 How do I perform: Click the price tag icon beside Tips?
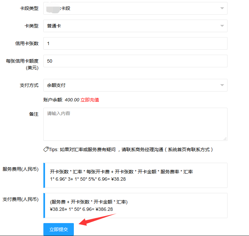46,149
